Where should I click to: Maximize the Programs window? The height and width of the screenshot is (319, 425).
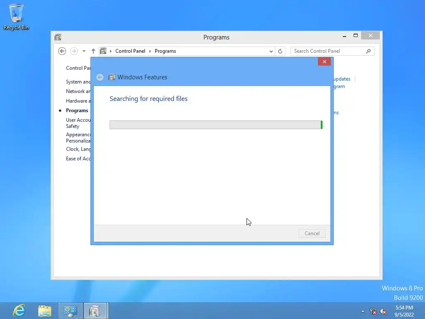click(356, 36)
